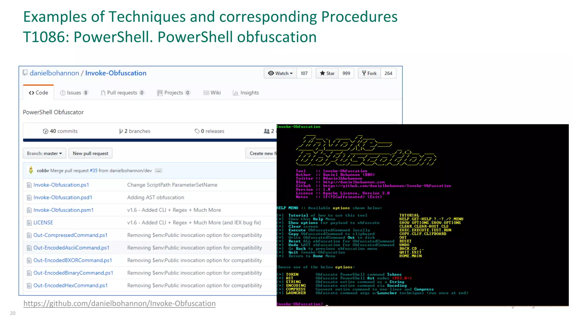Open the Invoke-Obfuscation.psm1 file link

point(64,210)
